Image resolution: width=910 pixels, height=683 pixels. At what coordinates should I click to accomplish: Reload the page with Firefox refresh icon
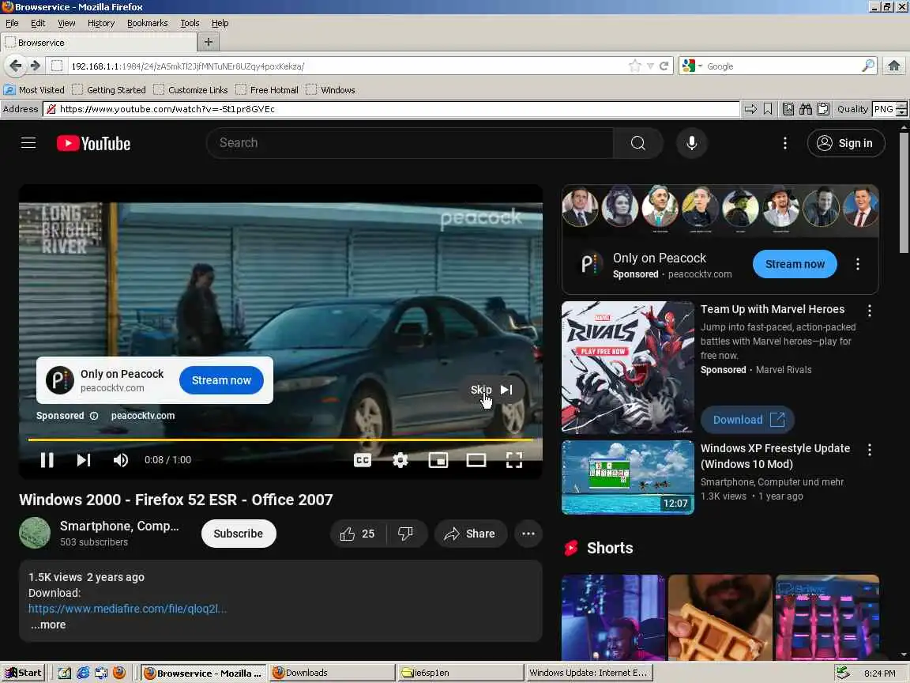[664, 66]
